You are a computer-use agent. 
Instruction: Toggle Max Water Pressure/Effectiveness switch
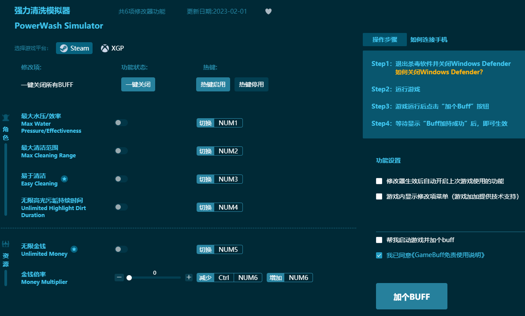pyautogui.click(x=121, y=123)
